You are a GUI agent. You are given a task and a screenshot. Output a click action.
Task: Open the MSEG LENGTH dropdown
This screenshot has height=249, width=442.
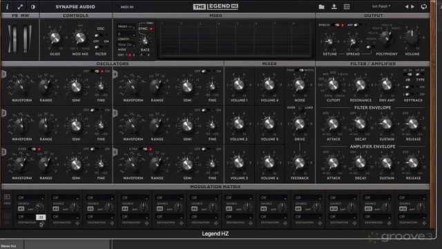[126, 34]
